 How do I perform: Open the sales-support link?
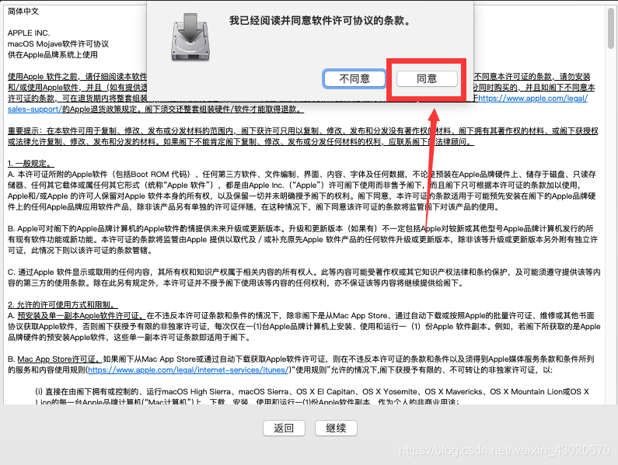35,109
